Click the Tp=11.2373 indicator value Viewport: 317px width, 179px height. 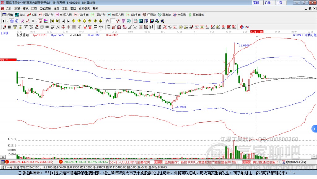39,35
